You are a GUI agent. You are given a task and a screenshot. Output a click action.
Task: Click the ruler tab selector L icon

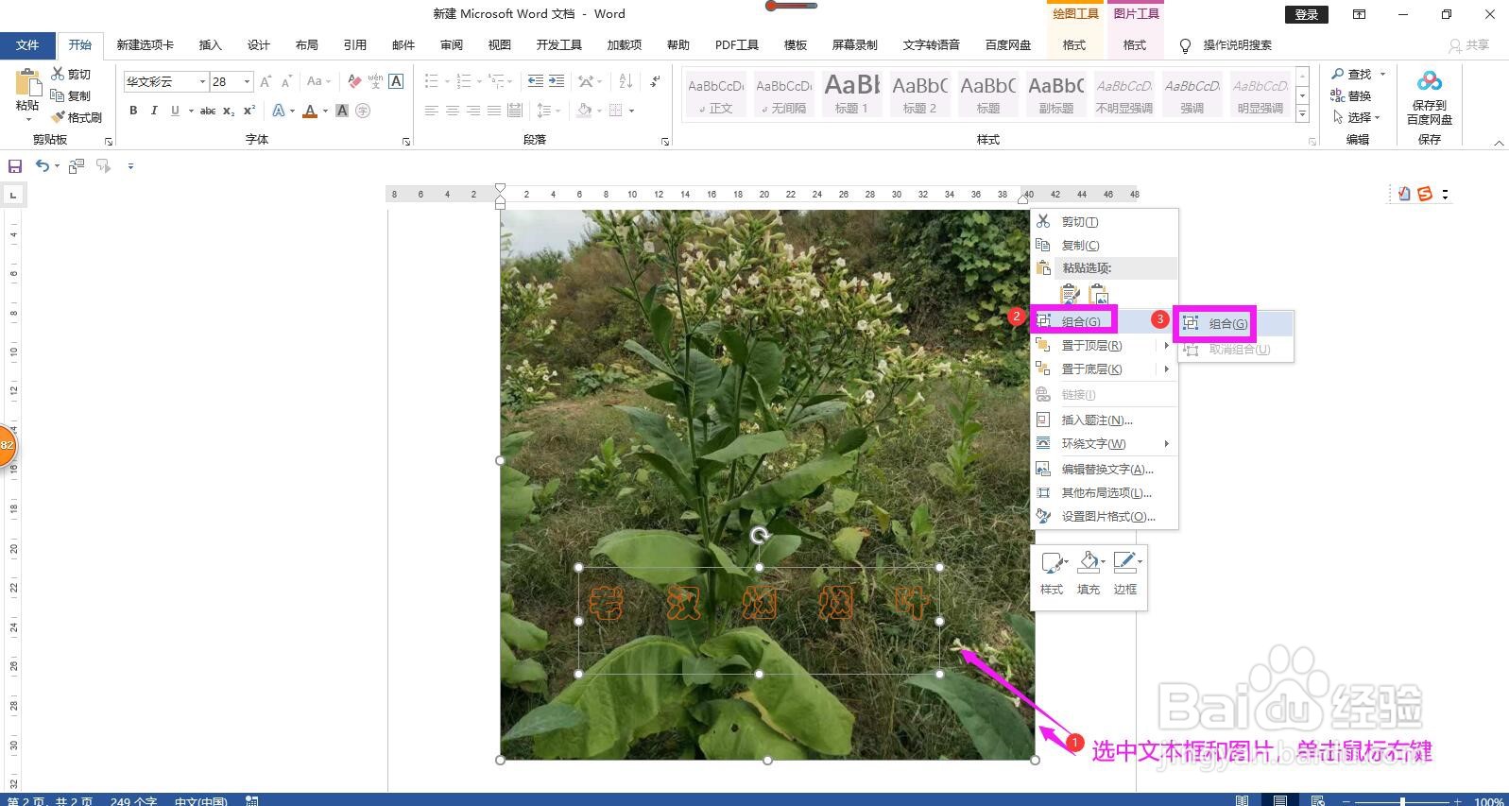point(13,196)
